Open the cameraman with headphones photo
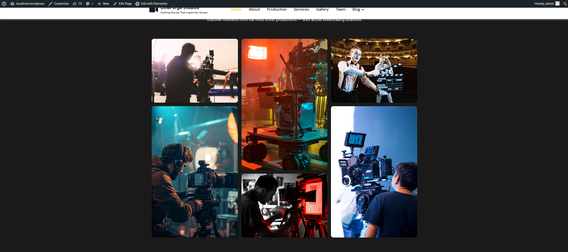Screen dimensions: 568x252 click(195, 172)
